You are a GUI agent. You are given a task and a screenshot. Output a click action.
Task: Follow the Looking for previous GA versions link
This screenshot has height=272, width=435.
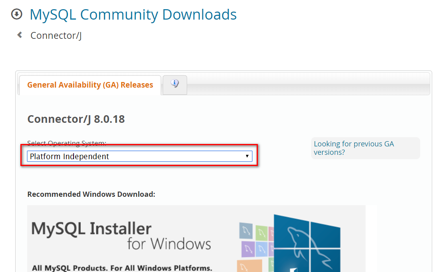(354, 148)
